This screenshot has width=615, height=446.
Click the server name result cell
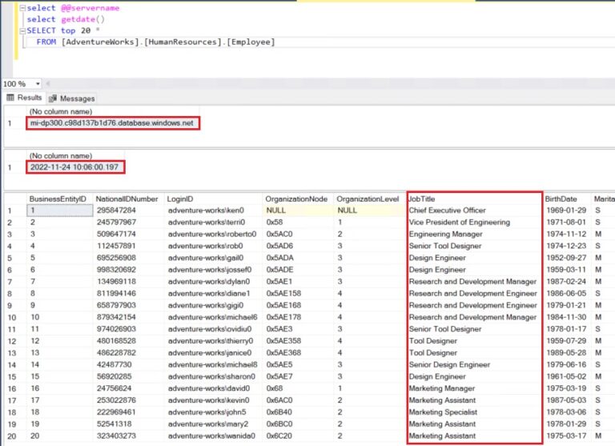112,123
